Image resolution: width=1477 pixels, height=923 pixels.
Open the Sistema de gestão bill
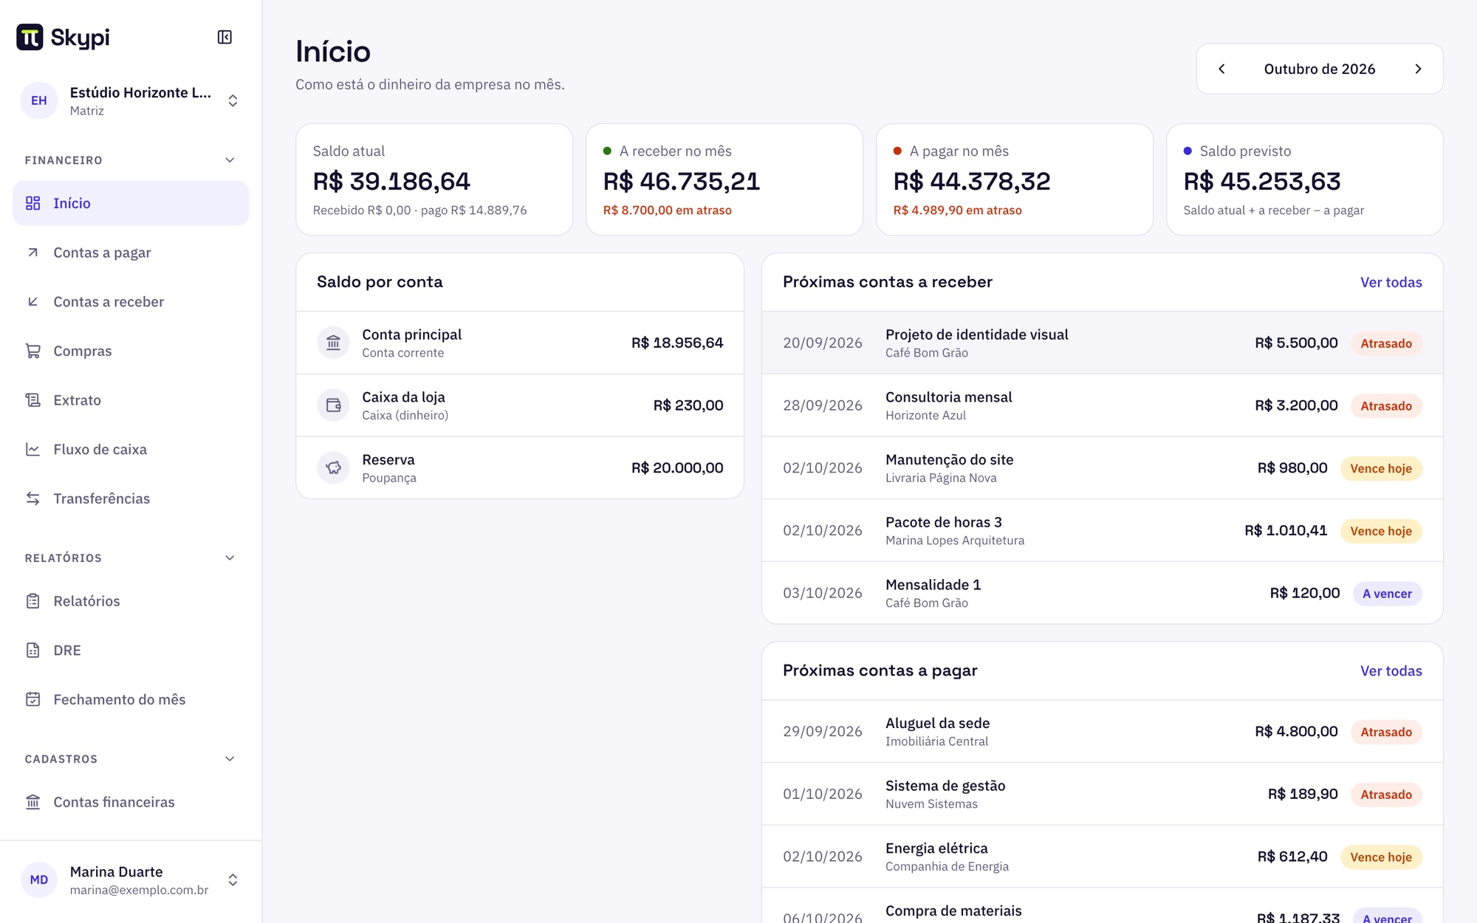(1103, 795)
